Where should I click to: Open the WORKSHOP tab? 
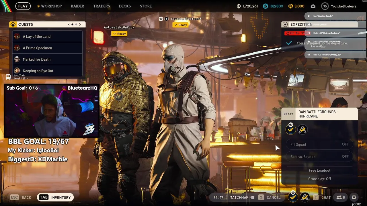coord(51,6)
